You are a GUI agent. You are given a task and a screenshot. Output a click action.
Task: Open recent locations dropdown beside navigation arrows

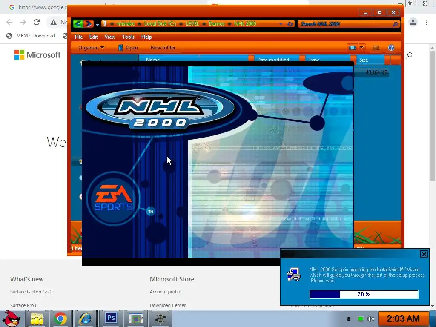98,25
